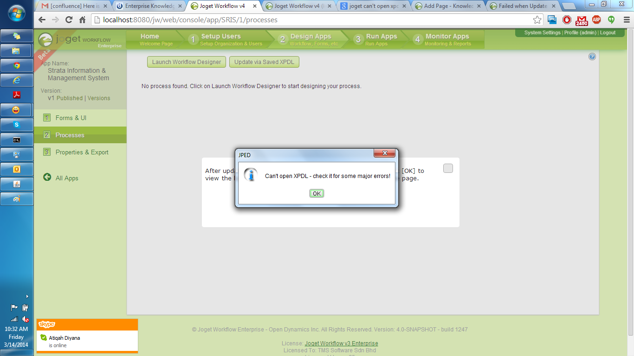The image size is (634, 356).
Task: Click the Joget Workflow v3 Enterprise license link
Action: 341,343
